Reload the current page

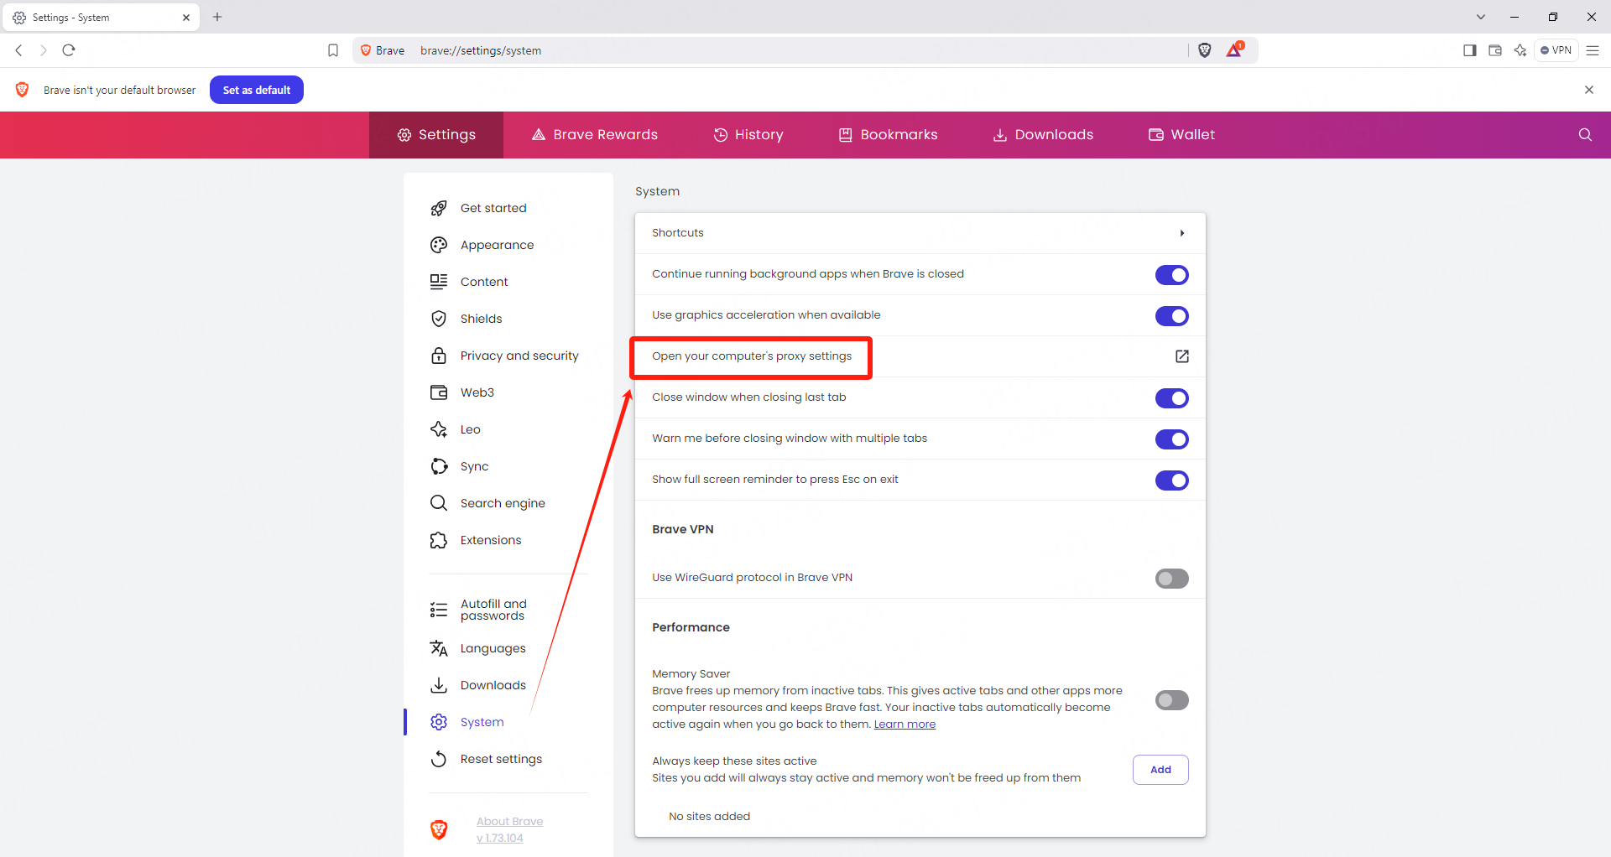pyautogui.click(x=69, y=50)
